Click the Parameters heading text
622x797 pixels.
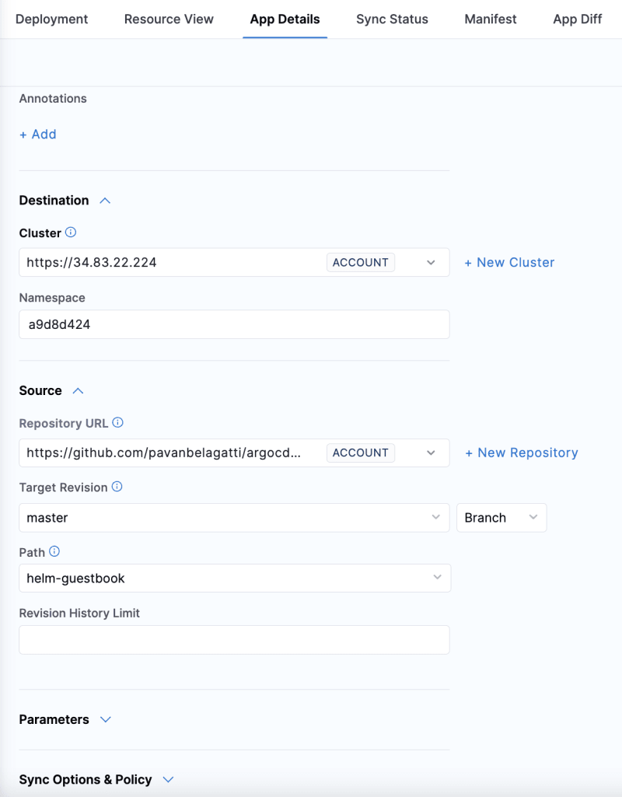[54, 719]
